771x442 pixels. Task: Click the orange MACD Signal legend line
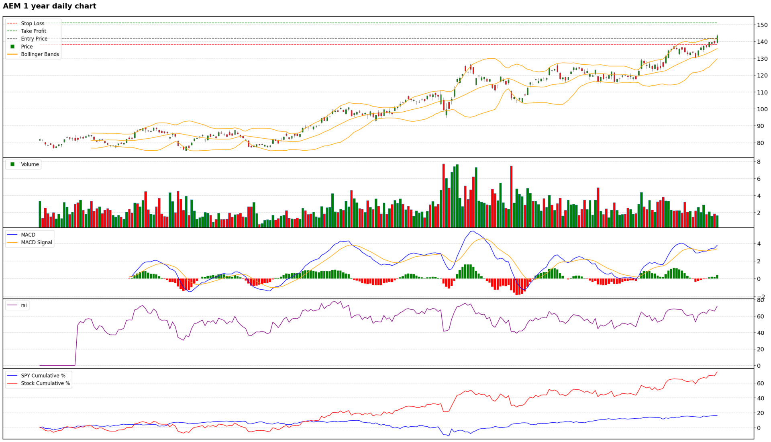(x=12, y=242)
